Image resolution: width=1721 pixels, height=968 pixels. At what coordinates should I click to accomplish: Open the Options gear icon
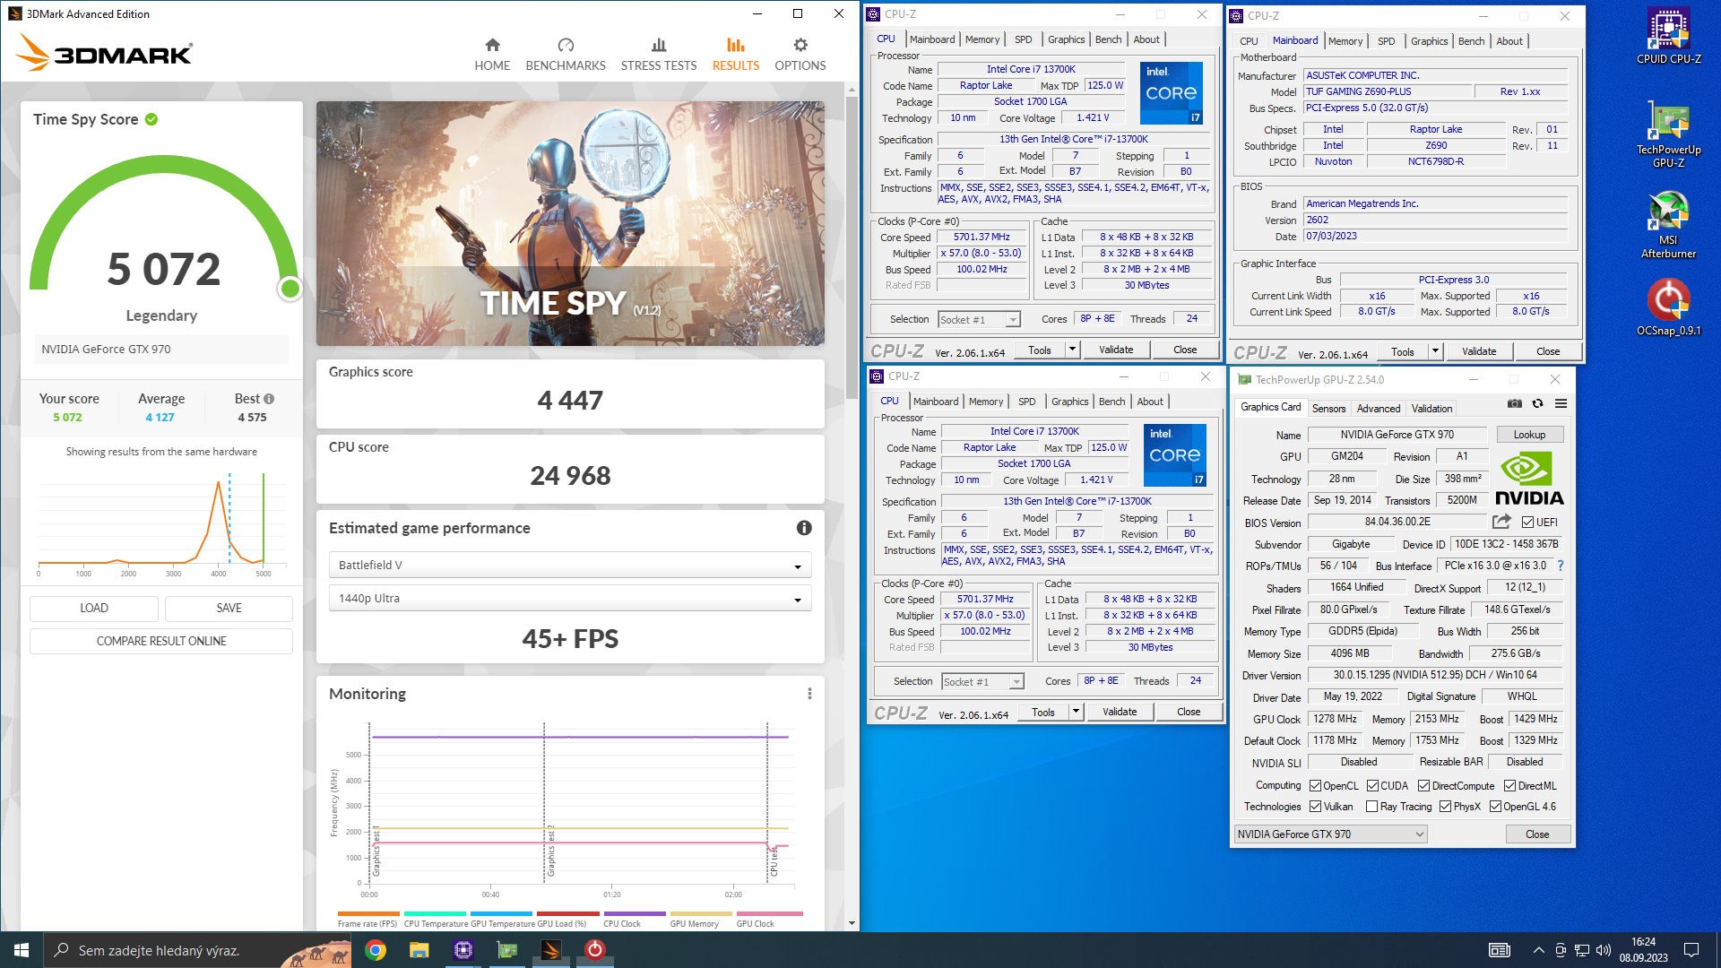coord(800,45)
